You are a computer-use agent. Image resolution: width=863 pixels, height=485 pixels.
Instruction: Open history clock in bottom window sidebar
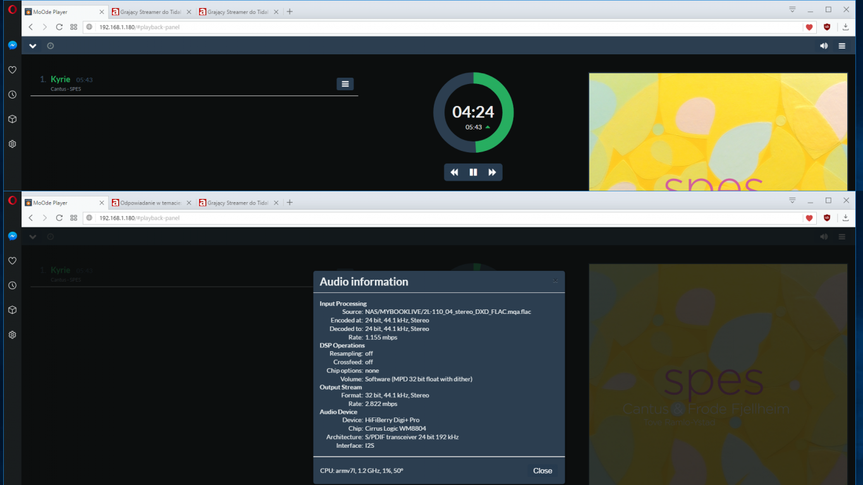pos(12,285)
